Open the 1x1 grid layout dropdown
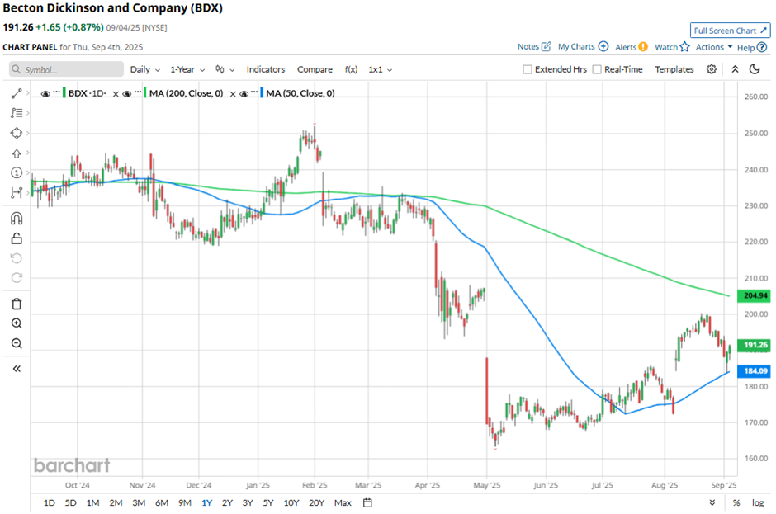 (380, 69)
